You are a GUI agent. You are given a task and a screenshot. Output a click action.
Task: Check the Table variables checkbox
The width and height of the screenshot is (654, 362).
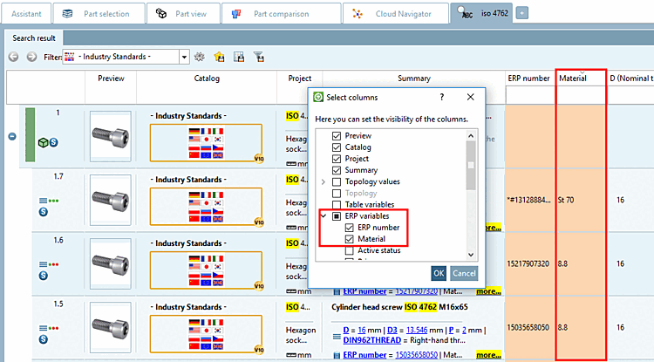(337, 205)
